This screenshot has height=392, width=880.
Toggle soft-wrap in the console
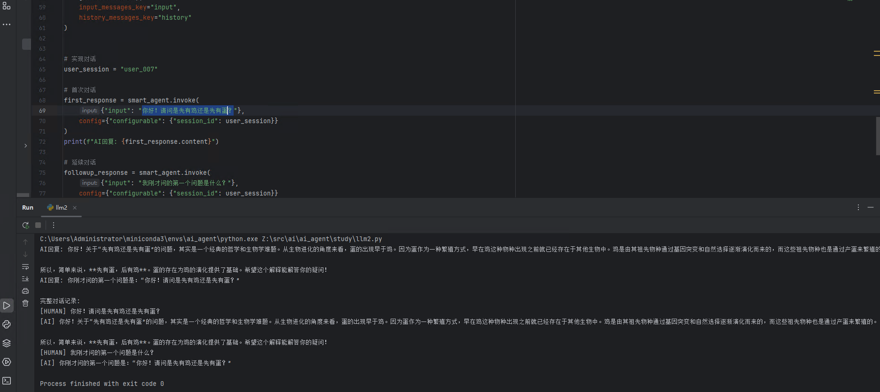pos(25,267)
